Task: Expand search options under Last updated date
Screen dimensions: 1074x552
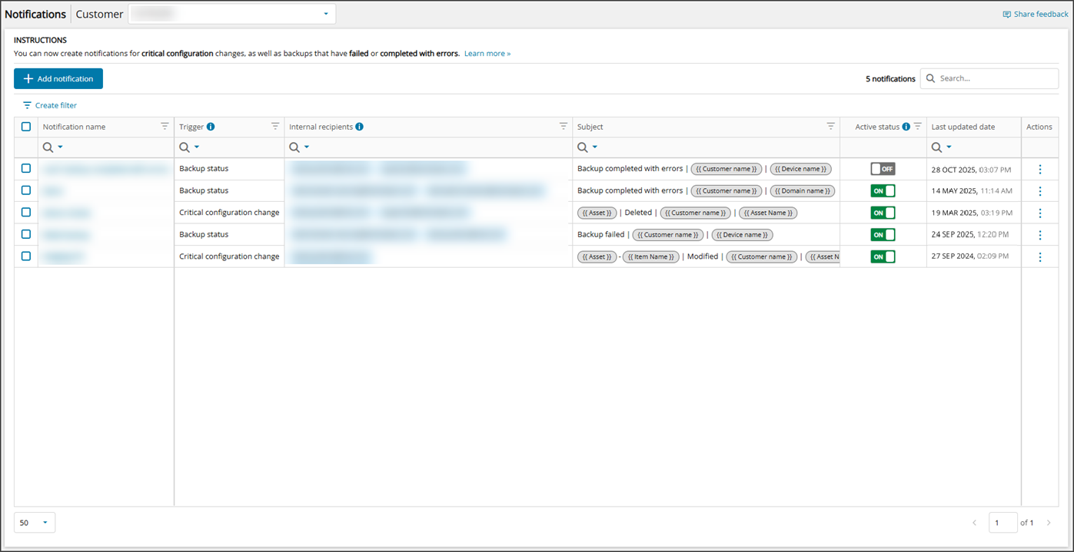Action: pyautogui.click(x=949, y=147)
